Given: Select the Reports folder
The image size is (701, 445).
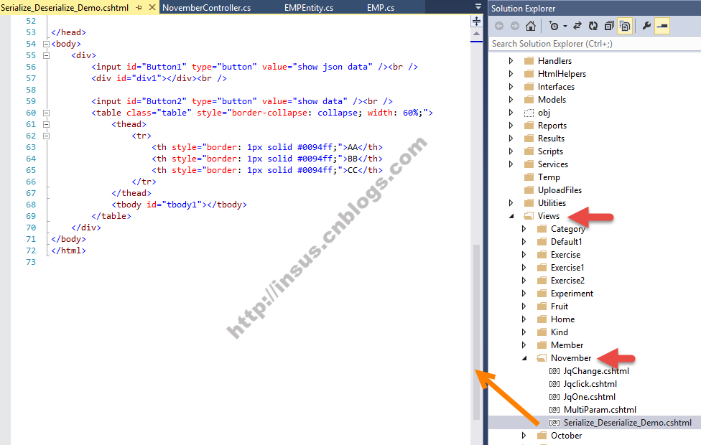Looking at the screenshot, I should (x=552, y=126).
